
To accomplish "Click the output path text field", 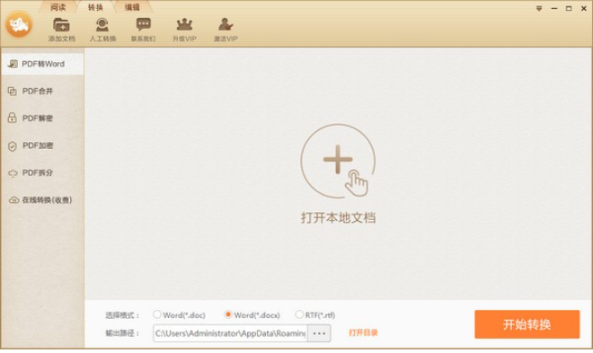I will coord(230,333).
